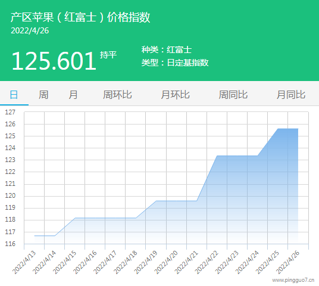Open the 月 monthly tab
The width and height of the screenshot is (319, 286).
(x=73, y=95)
